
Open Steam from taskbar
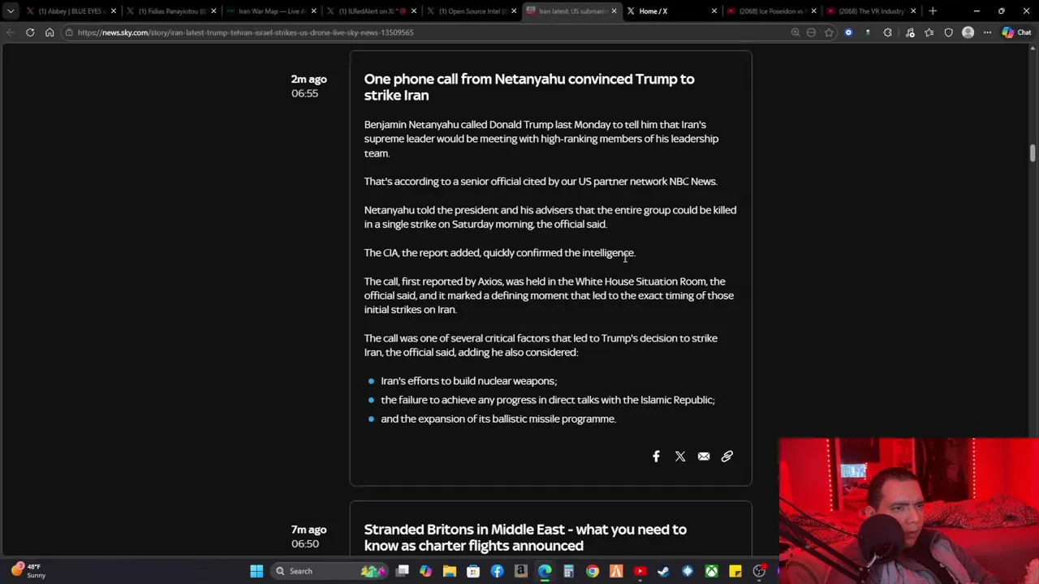[663, 571]
